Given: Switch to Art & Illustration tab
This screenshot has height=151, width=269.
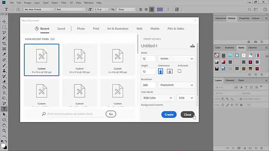Looking at the screenshot, I should (118, 29).
